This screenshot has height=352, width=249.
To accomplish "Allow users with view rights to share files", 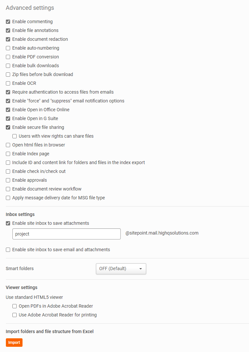I will pyautogui.click(x=15, y=136).
